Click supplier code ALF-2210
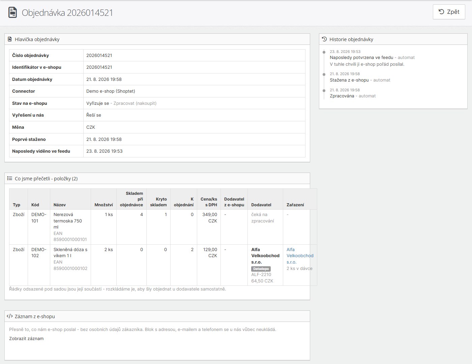Screen dimensions: 472x364 [261, 274]
